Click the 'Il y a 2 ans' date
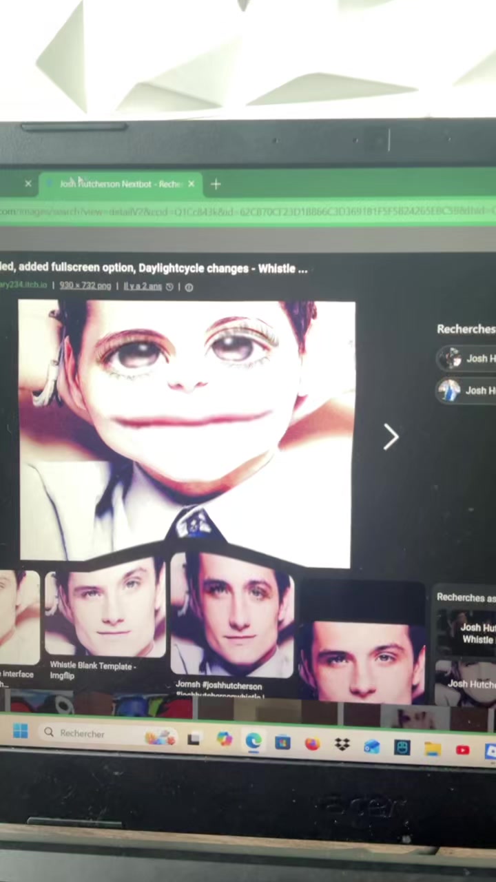This screenshot has height=882, width=496. 143,286
